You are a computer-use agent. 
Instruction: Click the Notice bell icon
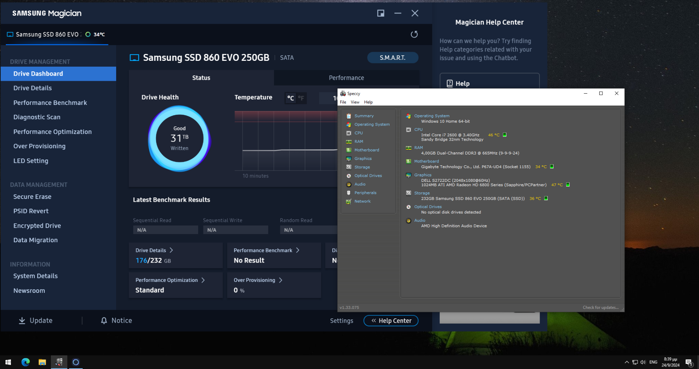[x=104, y=321]
